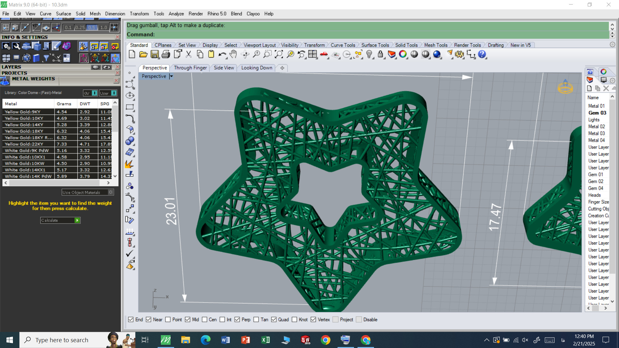The height and width of the screenshot is (348, 619).
Task: Add a new viewport tab with plus
Action: coord(282,68)
